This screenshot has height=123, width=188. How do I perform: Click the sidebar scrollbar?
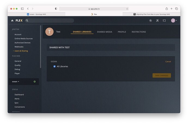click(x=41, y=47)
